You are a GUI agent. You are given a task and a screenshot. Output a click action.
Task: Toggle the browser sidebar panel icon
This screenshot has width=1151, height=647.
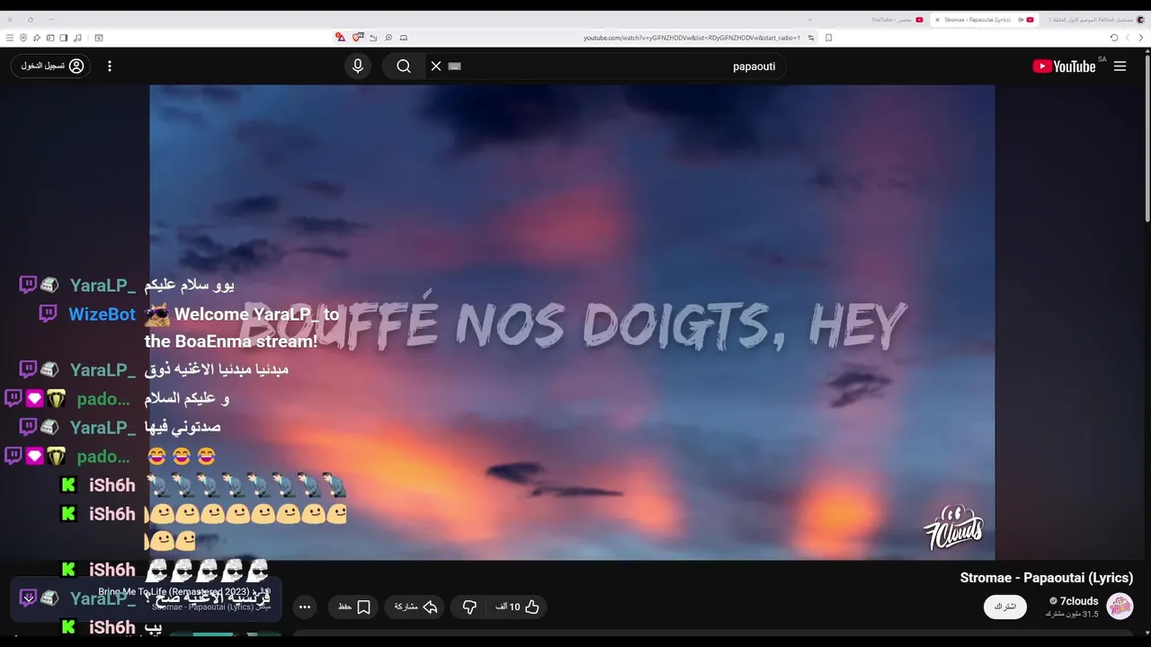point(64,38)
